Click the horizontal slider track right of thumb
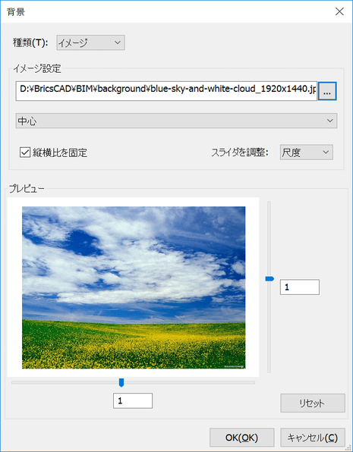The image size is (353, 452). 189,382
